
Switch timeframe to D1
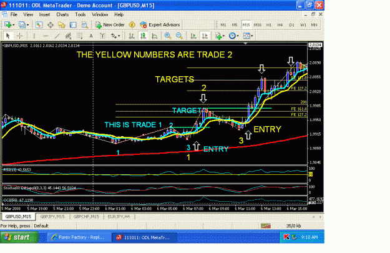tap(291, 25)
